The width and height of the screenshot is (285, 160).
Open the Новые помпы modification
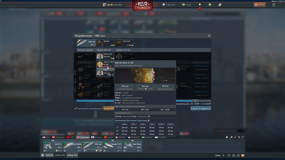pos(105,95)
